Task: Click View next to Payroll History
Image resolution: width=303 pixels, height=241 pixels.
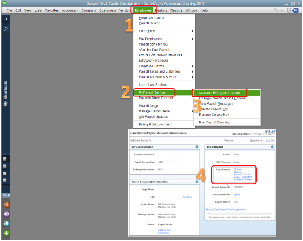Action: (x=236, y=202)
